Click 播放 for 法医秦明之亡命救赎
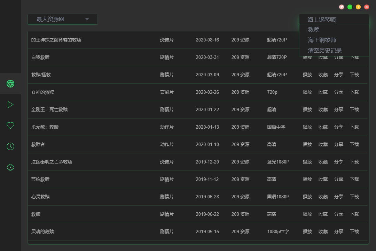 pyautogui.click(x=307, y=162)
